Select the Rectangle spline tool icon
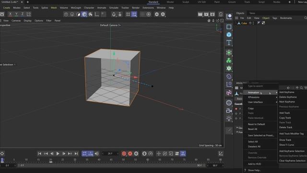This screenshot has width=307, height=173. click(x=229, y=27)
